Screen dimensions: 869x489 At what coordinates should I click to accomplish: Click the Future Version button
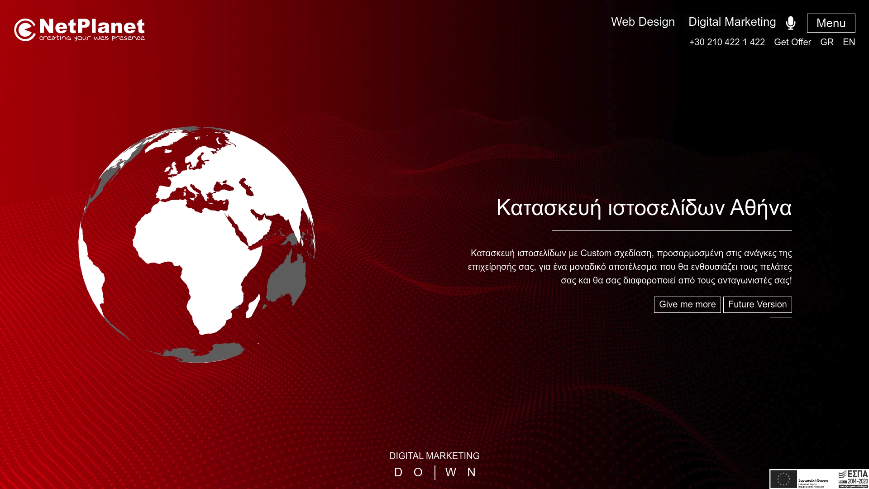(x=757, y=305)
